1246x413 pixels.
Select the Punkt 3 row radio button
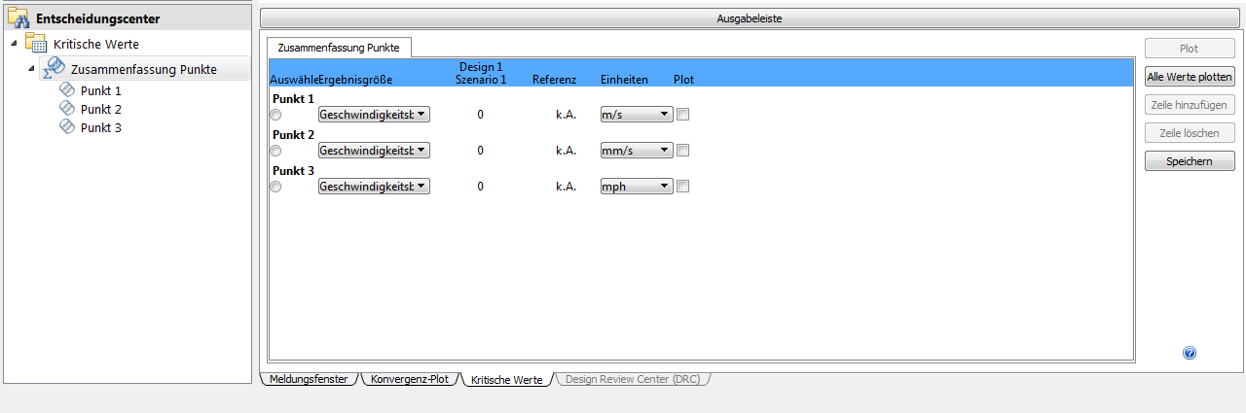pyautogui.click(x=275, y=187)
